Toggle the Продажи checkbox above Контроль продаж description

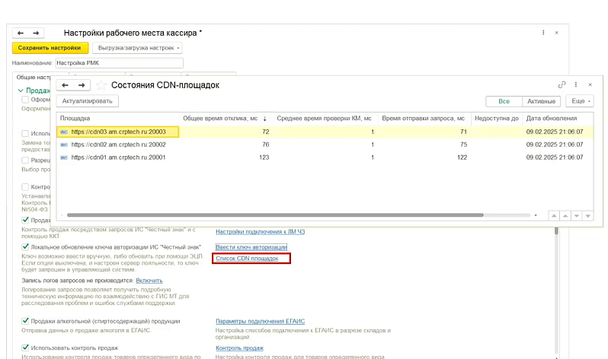pos(26,220)
